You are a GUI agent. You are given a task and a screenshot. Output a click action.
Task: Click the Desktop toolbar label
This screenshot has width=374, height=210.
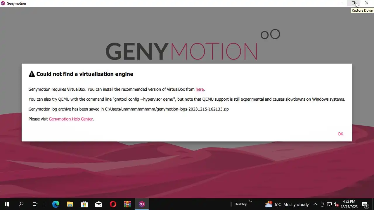tap(241, 204)
